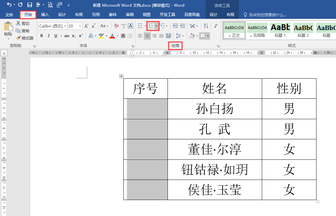Expand the font color dropdown arrow
This screenshot has height=216, width=336.
[117, 36]
